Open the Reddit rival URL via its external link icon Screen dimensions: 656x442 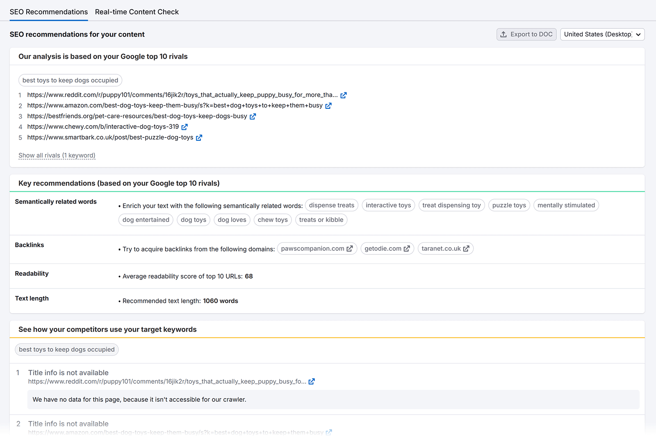point(344,95)
